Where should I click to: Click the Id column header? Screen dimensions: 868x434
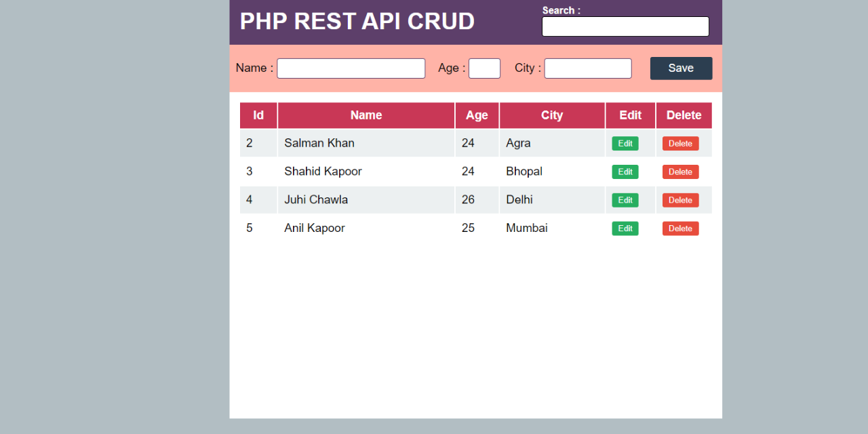coord(258,115)
